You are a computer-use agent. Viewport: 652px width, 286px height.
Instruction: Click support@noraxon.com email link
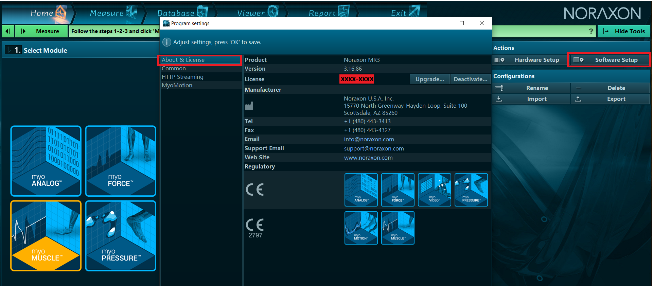[374, 148]
